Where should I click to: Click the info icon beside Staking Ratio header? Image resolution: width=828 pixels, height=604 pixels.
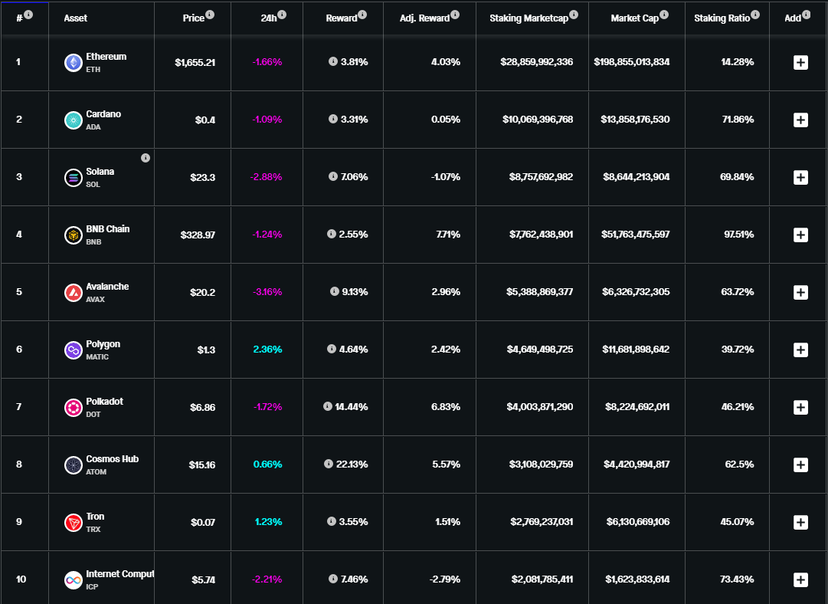[755, 15]
